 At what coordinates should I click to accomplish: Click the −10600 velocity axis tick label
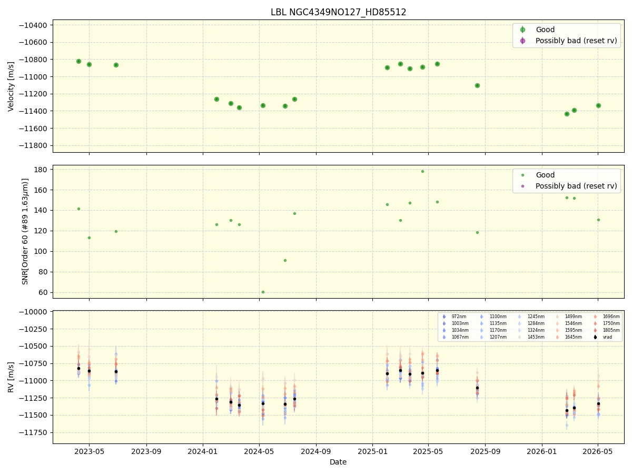click(33, 42)
